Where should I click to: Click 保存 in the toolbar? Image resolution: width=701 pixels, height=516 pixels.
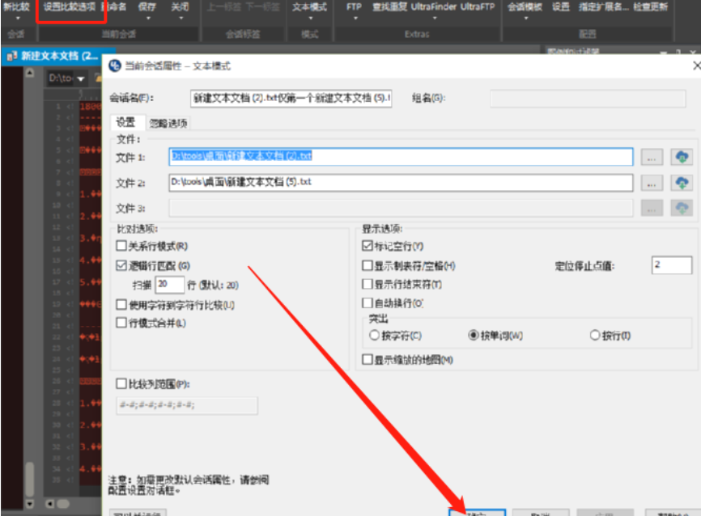[x=147, y=6]
